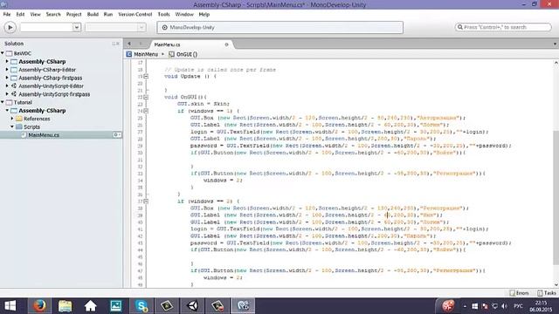
Task: Open the View menu
Action: pos(35,14)
